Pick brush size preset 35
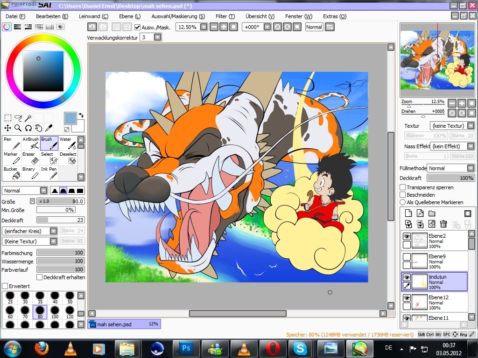478x358 pixels. [40, 297]
